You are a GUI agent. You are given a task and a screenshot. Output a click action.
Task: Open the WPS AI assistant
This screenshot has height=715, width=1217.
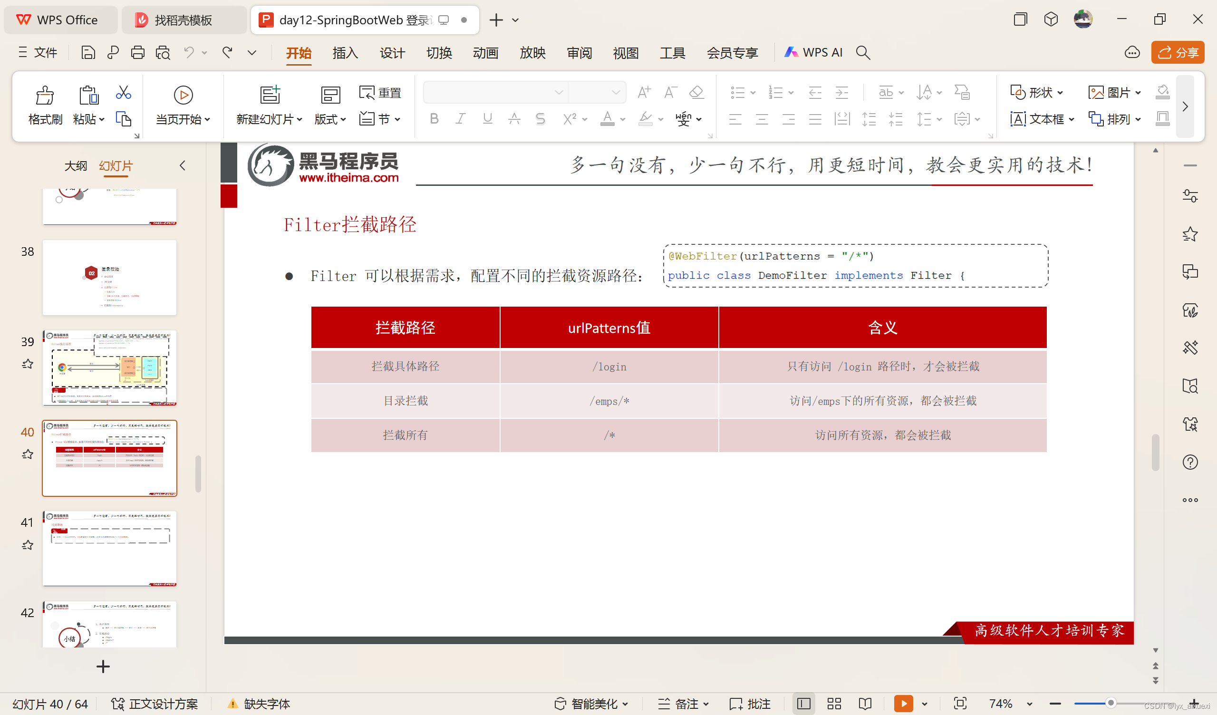tap(813, 53)
